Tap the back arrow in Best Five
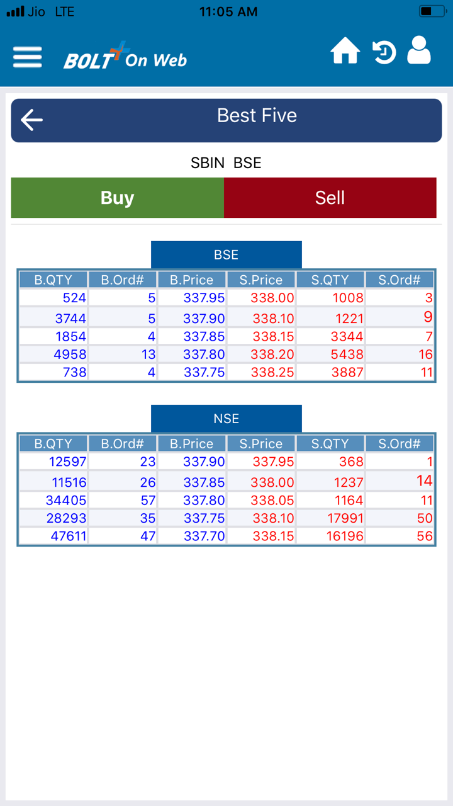453x806 pixels. click(x=31, y=120)
